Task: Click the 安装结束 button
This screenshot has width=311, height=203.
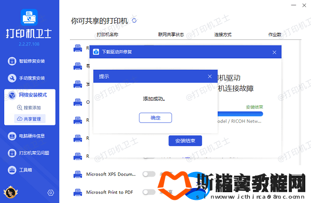Action: click(x=185, y=140)
